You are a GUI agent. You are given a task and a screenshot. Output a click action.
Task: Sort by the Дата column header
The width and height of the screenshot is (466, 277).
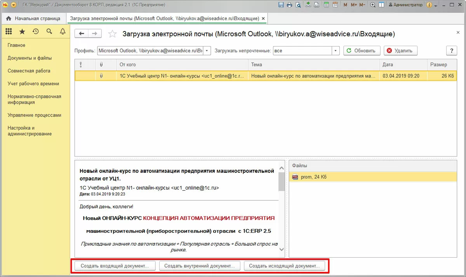coord(403,65)
